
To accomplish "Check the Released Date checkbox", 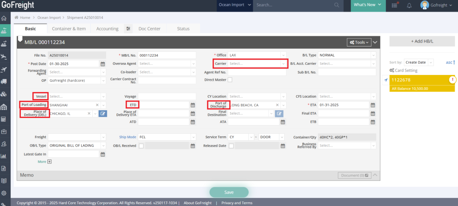I will [231, 146].
